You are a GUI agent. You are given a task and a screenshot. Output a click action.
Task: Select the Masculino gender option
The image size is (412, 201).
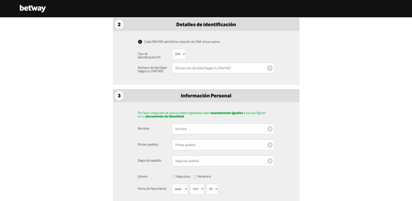click(x=174, y=177)
